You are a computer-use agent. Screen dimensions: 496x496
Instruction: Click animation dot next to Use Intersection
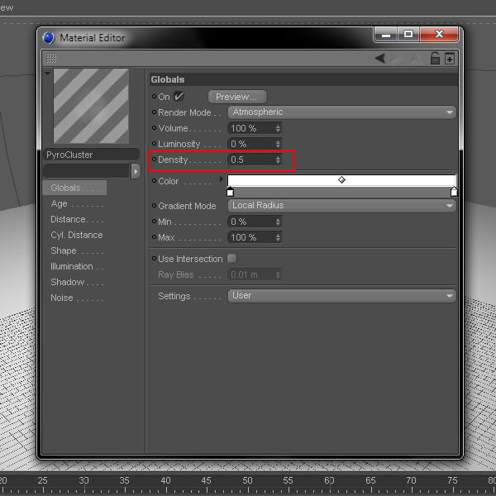point(154,259)
